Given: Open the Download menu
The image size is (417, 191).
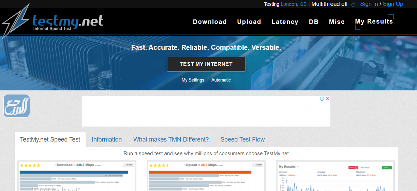Looking at the screenshot, I should [210, 22].
